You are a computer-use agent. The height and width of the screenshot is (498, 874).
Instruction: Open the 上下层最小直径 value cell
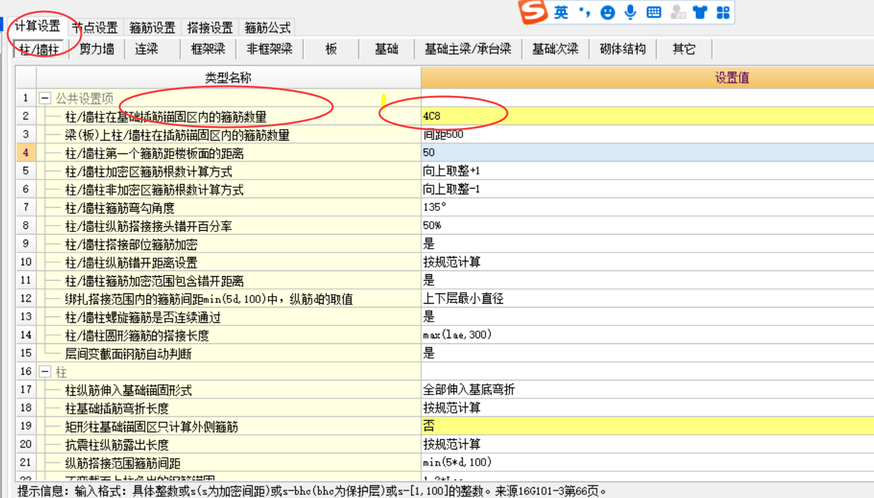click(648, 299)
